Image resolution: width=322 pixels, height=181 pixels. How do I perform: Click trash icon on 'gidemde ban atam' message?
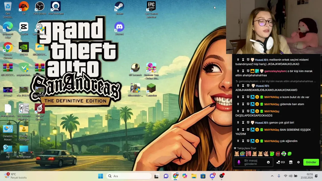238,104
